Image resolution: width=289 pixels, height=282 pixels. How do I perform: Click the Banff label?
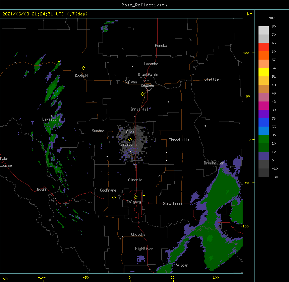click(x=42, y=190)
